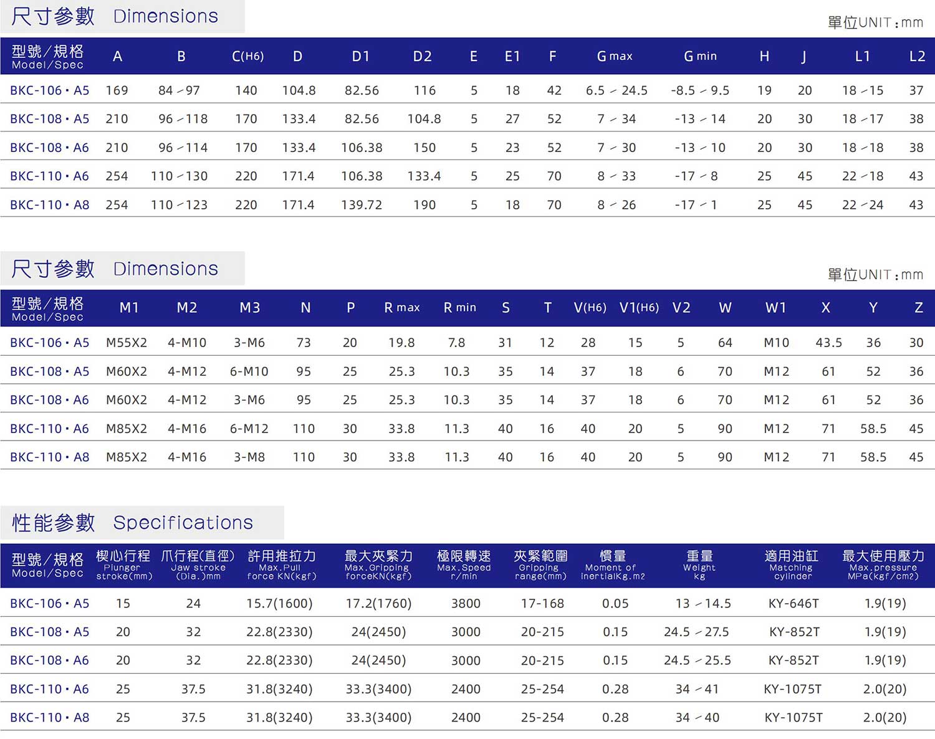
Task: Select the Matching cylinder column header
Action: [792, 565]
